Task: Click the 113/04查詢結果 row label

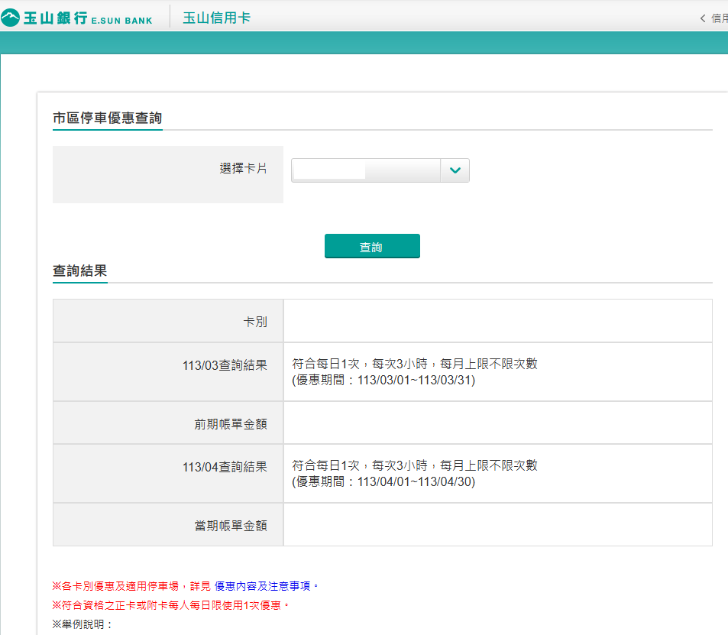Action: coord(225,467)
